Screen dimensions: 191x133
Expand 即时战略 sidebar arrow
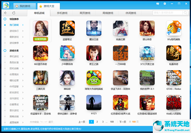(x=23, y=68)
